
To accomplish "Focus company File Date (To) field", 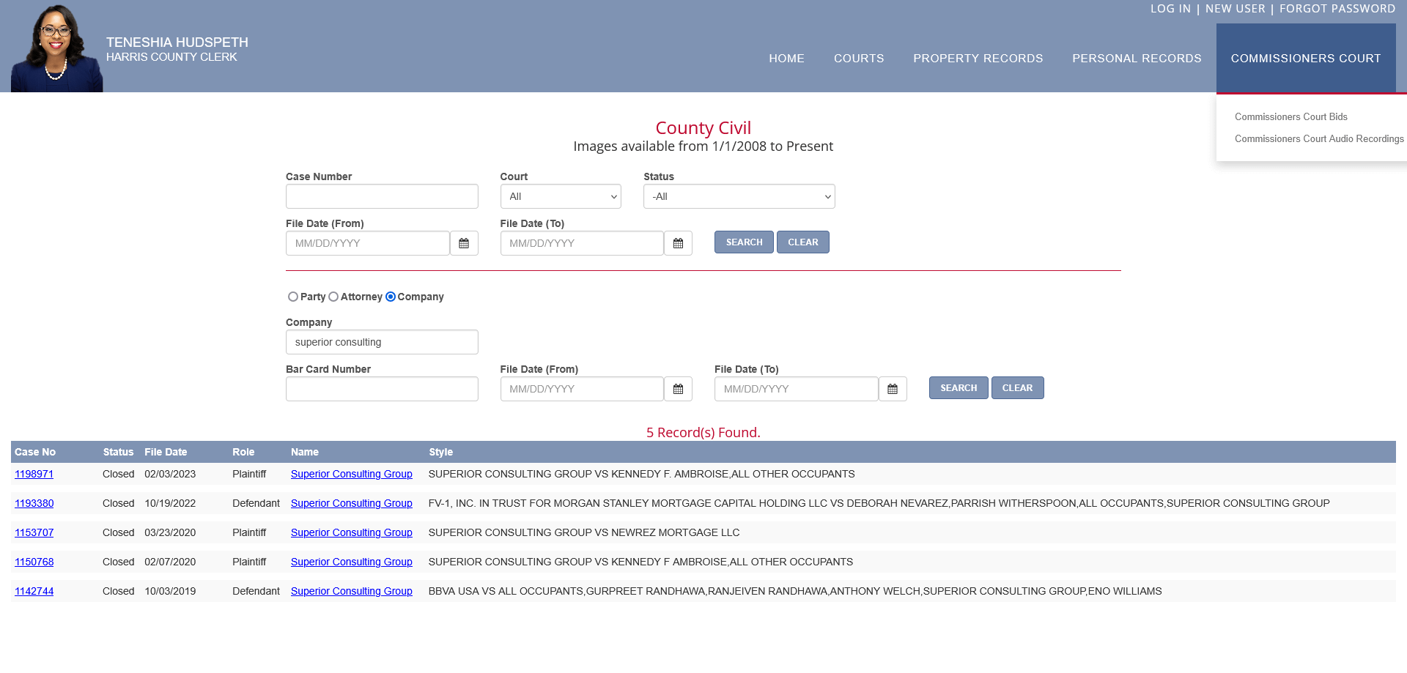I will (797, 389).
